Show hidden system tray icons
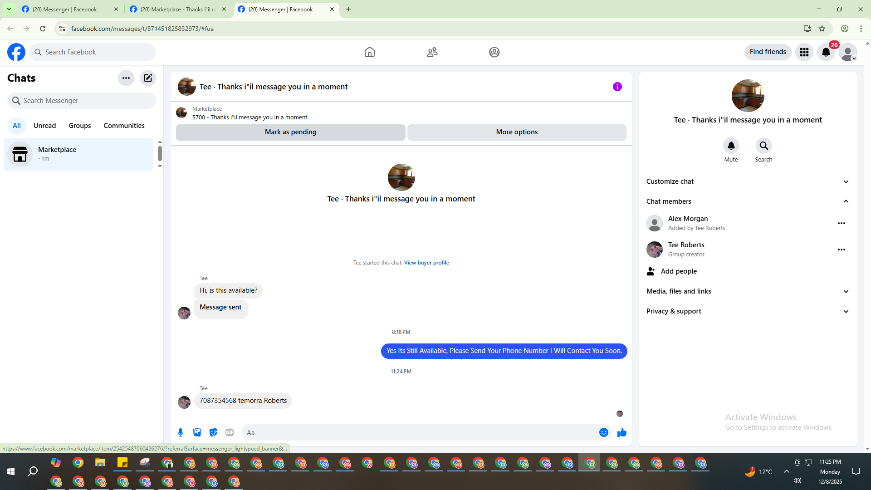 coord(787,472)
